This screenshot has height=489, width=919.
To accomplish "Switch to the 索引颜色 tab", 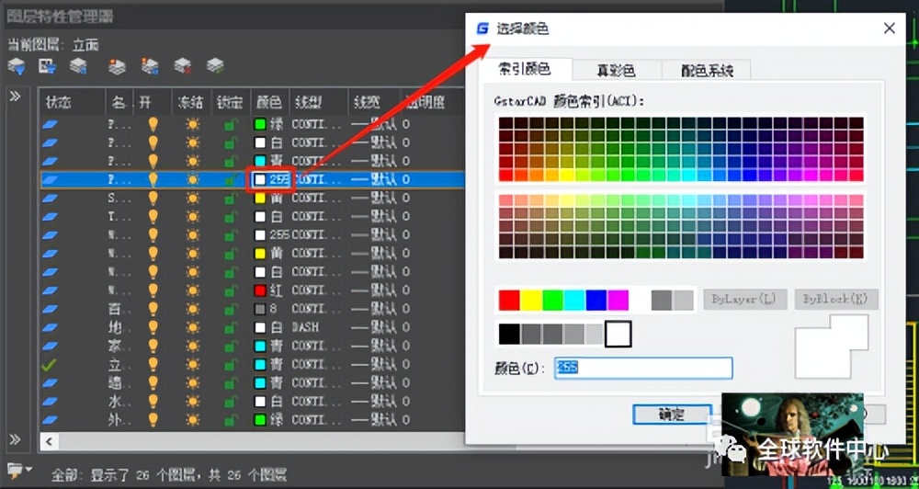I will click(525, 69).
